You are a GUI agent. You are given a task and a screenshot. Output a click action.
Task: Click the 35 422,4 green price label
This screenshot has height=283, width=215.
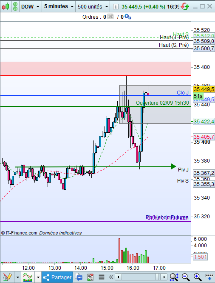[x=204, y=122]
